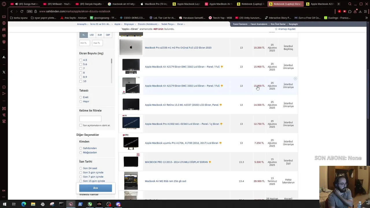Image resolution: width=370 pixels, height=208 pixels.
Task: Select Hayır under Takaslı
Action: click(81, 101)
